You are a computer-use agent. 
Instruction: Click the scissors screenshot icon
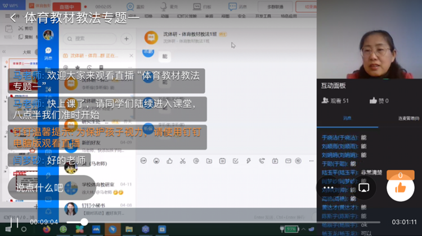[x=183, y=161]
